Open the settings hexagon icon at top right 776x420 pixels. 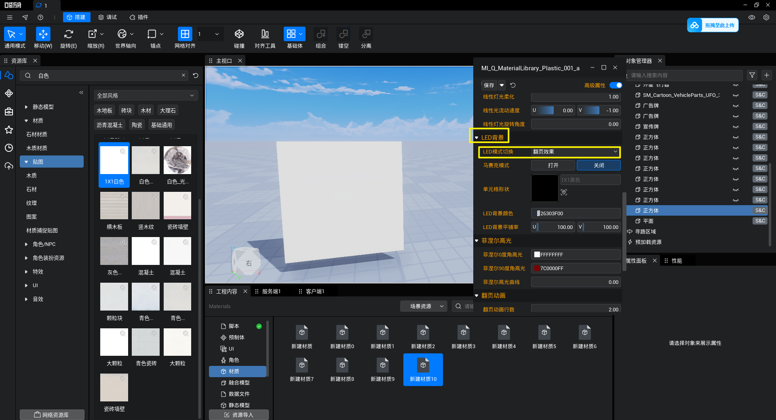(766, 17)
